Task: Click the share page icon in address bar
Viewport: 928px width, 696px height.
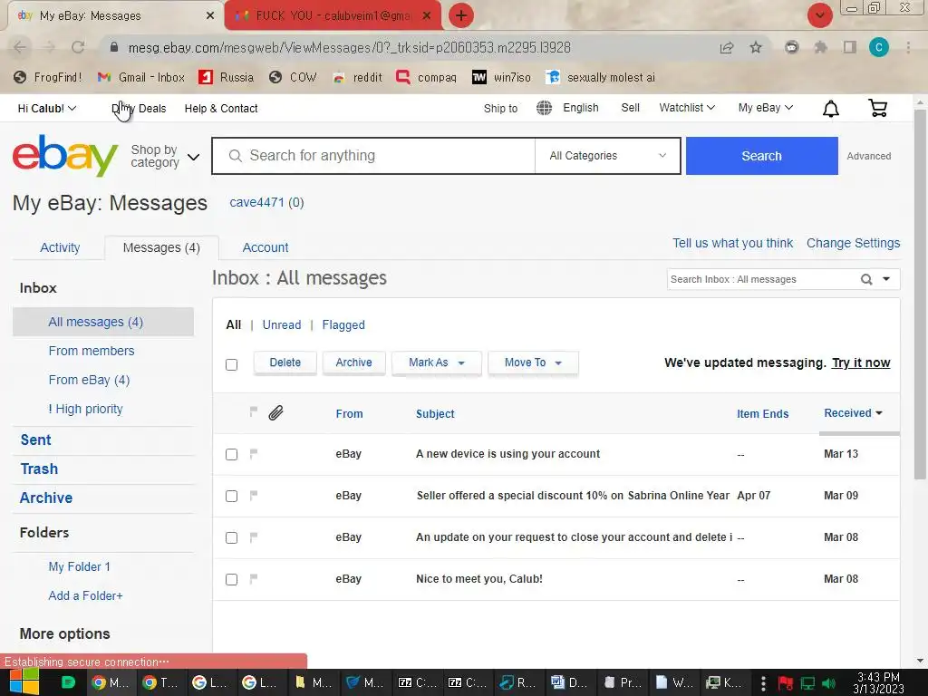Action: [x=727, y=47]
